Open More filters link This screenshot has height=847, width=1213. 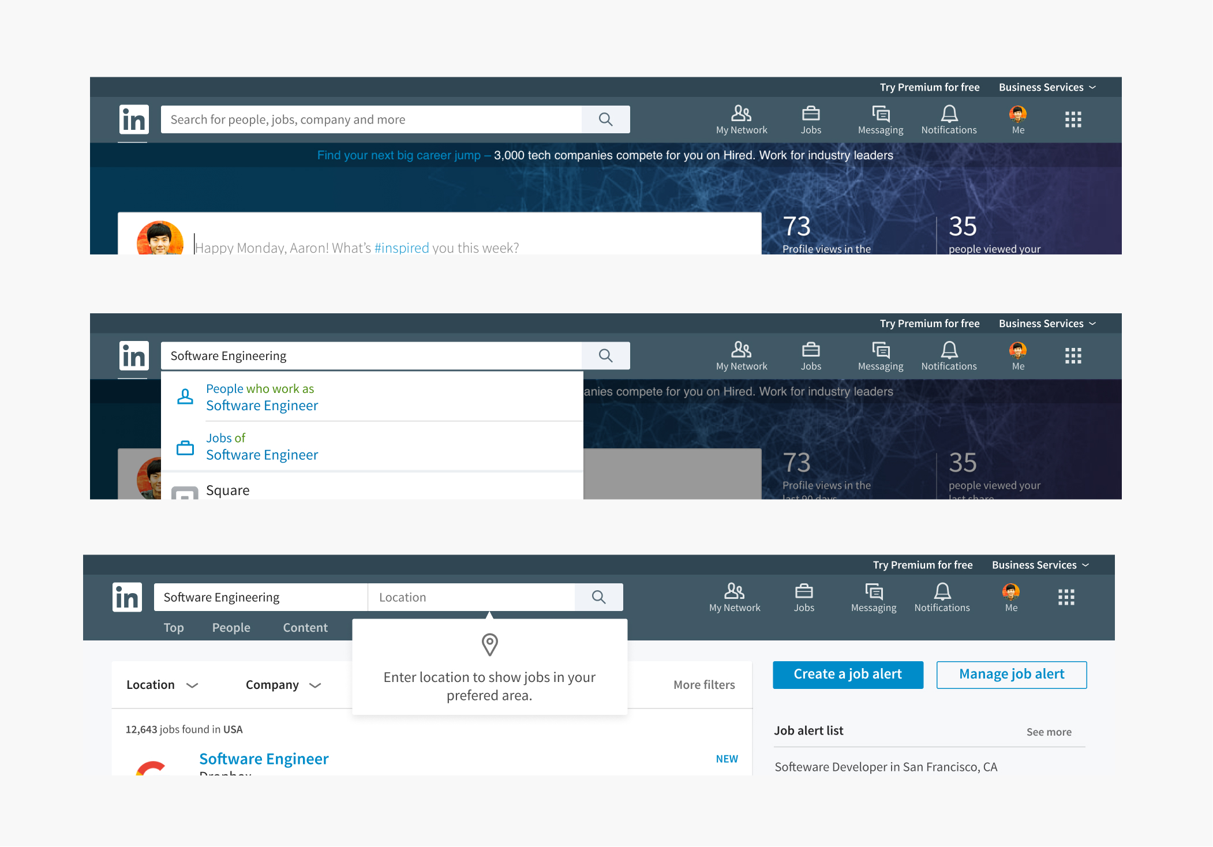tap(703, 685)
